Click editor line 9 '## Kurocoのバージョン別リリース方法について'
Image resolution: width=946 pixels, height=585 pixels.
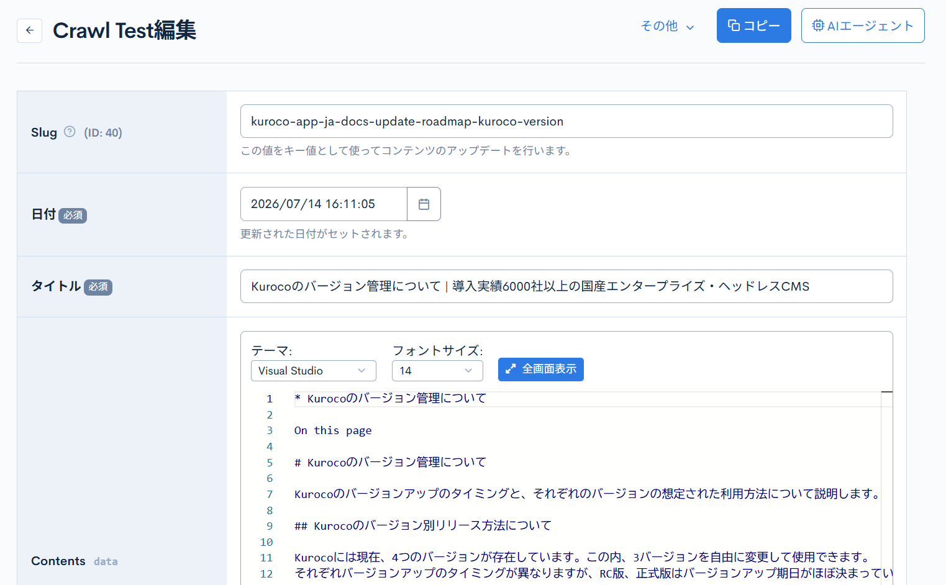pos(423,526)
